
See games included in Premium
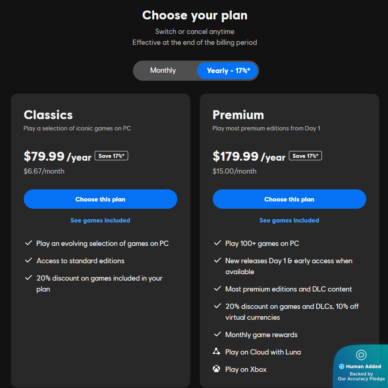[x=289, y=220]
